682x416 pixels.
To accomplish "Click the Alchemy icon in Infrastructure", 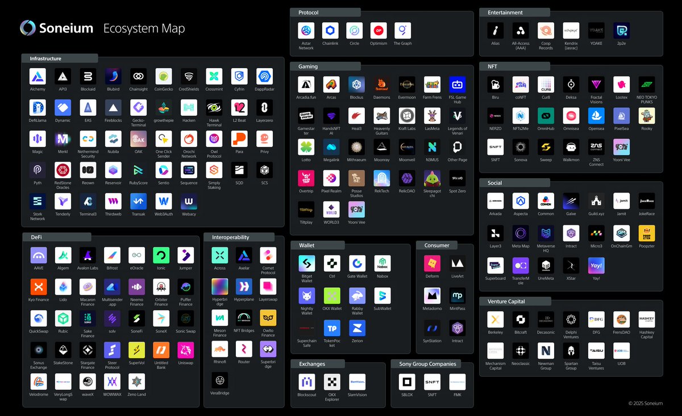I will [x=38, y=77].
